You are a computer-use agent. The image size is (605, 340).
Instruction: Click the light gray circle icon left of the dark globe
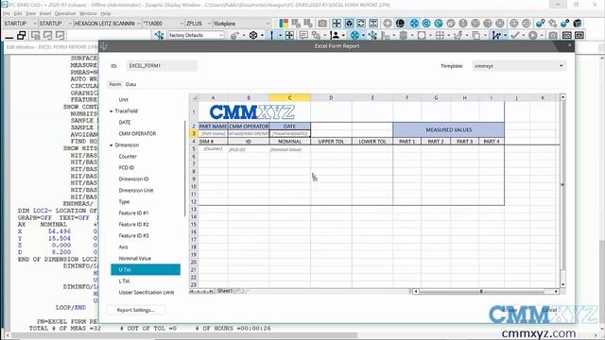point(388,23)
